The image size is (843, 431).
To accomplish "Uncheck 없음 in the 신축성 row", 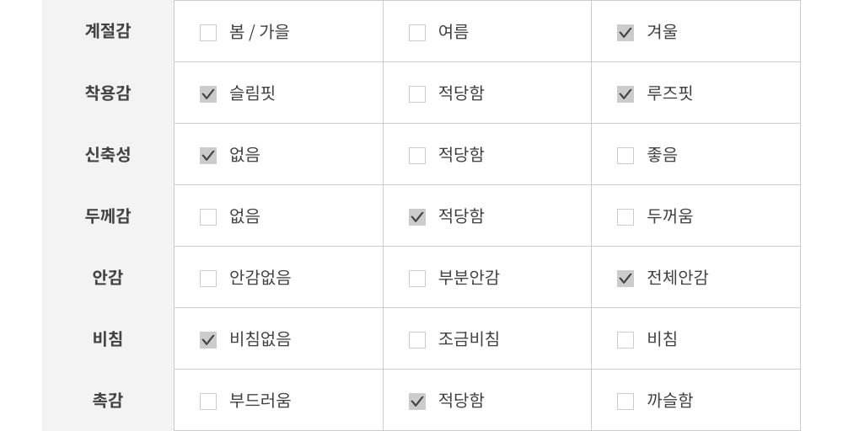I will point(208,156).
